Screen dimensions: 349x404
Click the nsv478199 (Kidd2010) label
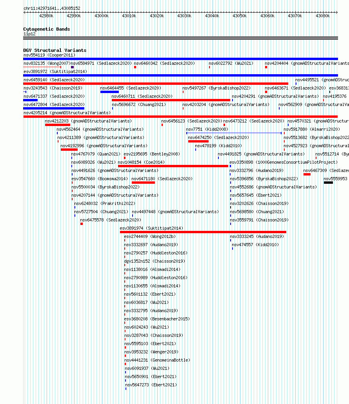218,146
